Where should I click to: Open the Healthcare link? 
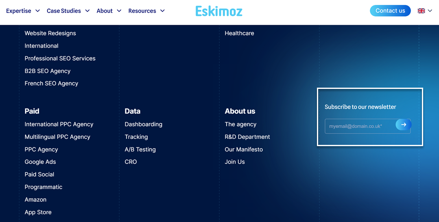(x=239, y=33)
